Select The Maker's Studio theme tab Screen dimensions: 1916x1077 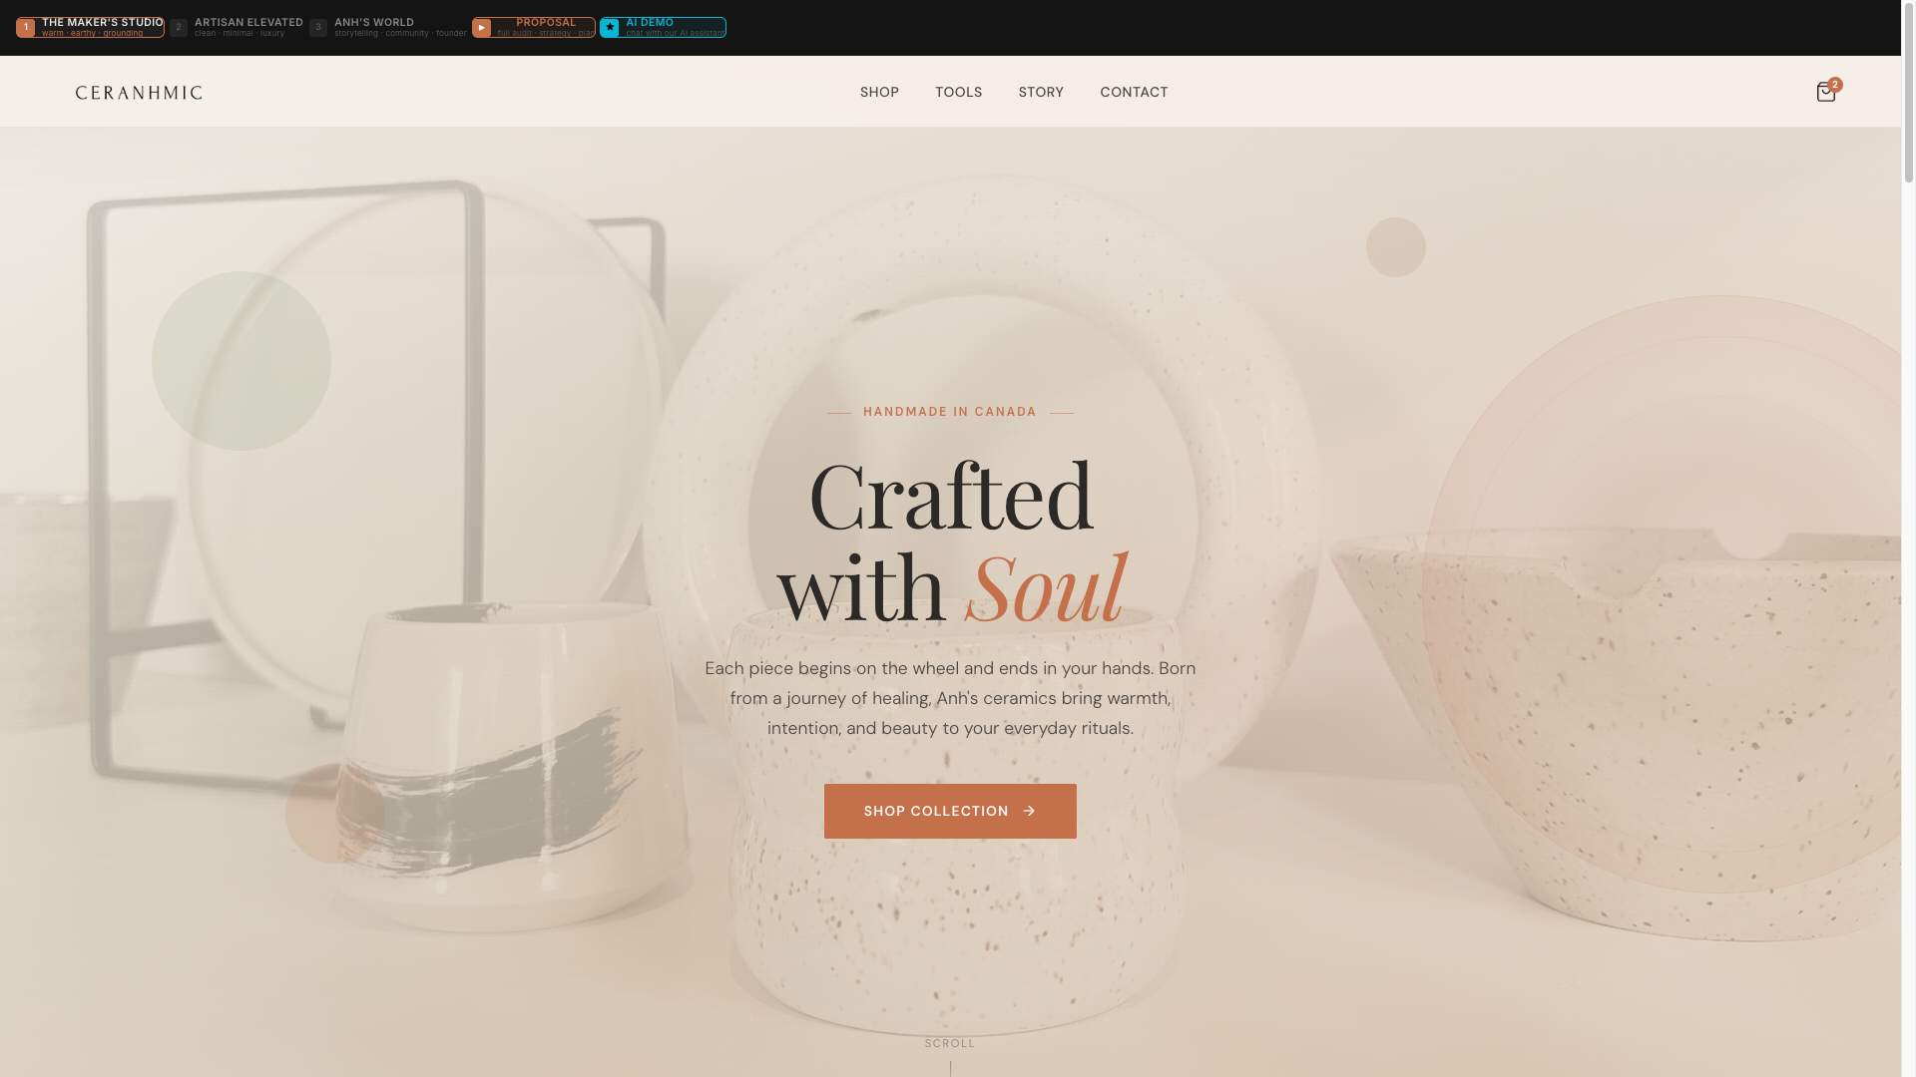click(90, 28)
